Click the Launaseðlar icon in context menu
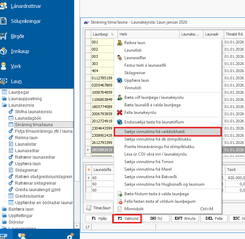This screenshot has width=245, height=239. coord(120,58)
